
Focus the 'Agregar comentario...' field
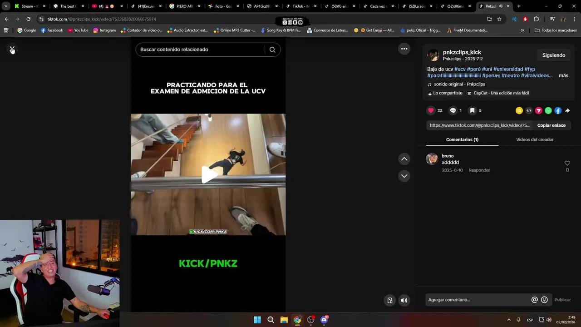(478, 300)
